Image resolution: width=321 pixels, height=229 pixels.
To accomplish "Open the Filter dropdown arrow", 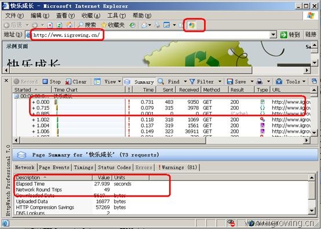I will point(220,82).
